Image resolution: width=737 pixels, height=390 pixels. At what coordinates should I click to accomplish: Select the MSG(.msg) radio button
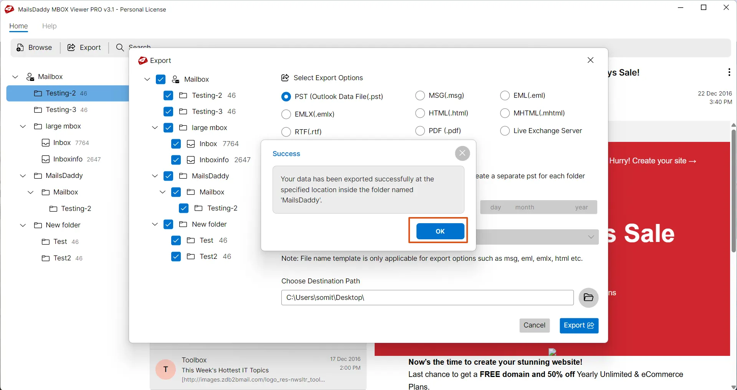click(420, 95)
